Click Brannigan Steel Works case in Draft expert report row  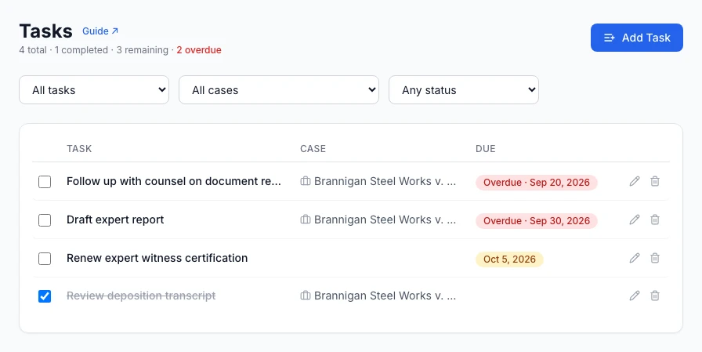tap(385, 220)
